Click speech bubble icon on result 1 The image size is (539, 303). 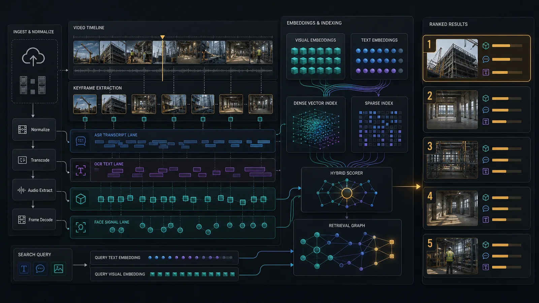[486, 59]
